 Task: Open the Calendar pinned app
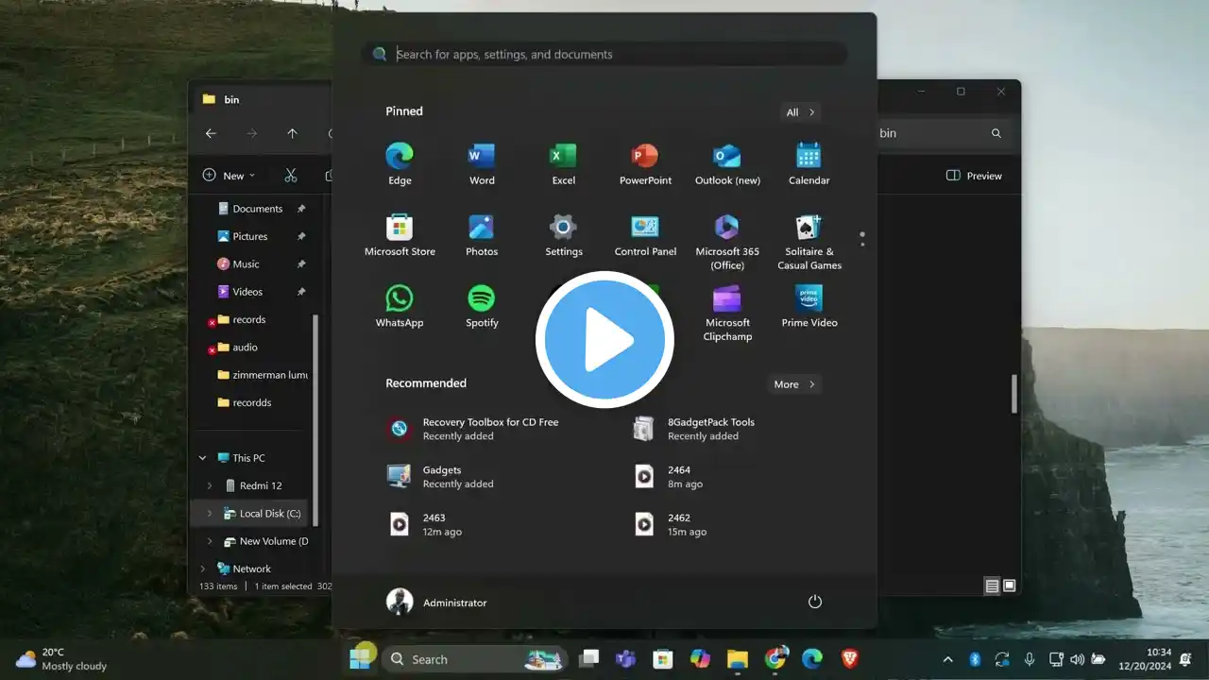click(809, 163)
